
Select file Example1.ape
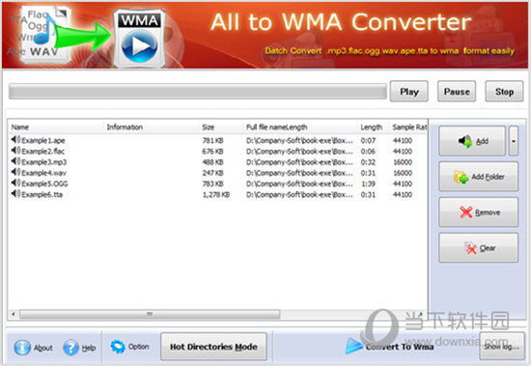(43, 140)
